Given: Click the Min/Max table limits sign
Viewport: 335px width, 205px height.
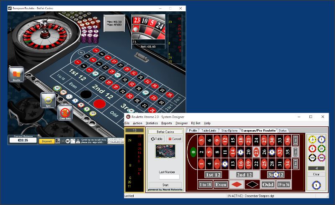Looking at the screenshot, I should tap(114, 23).
